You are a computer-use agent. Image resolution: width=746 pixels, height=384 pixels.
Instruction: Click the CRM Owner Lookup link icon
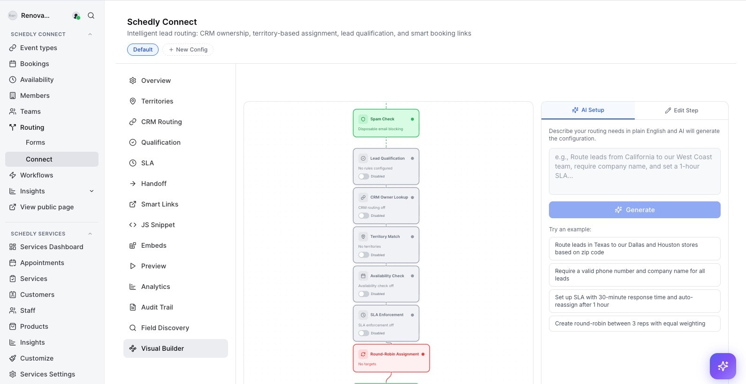[x=363, y=197]
